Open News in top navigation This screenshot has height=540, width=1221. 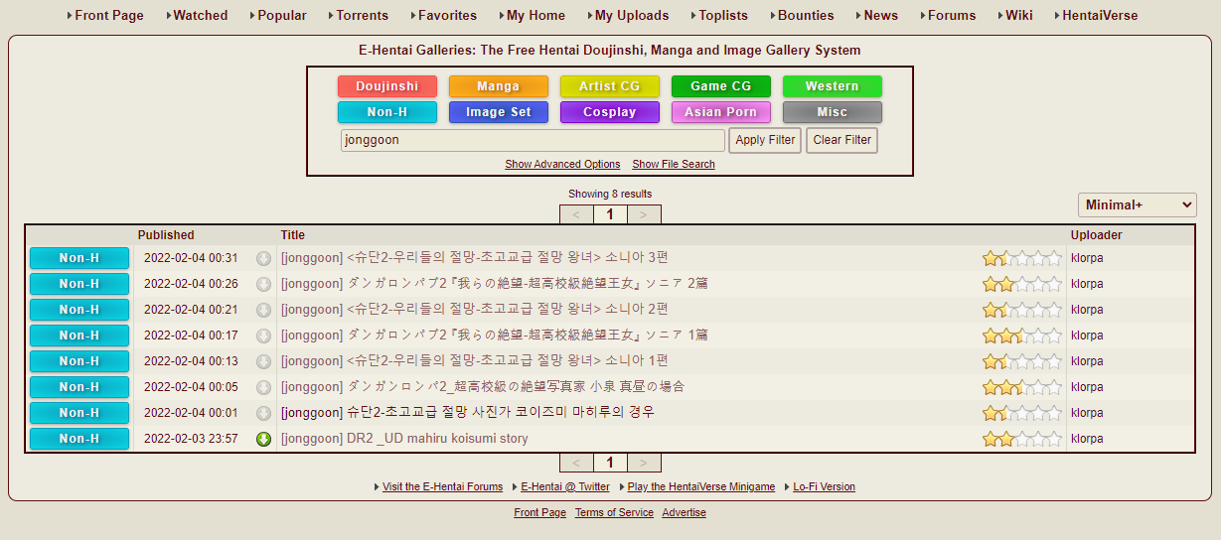pyautogui.click(x=880, y=15)
